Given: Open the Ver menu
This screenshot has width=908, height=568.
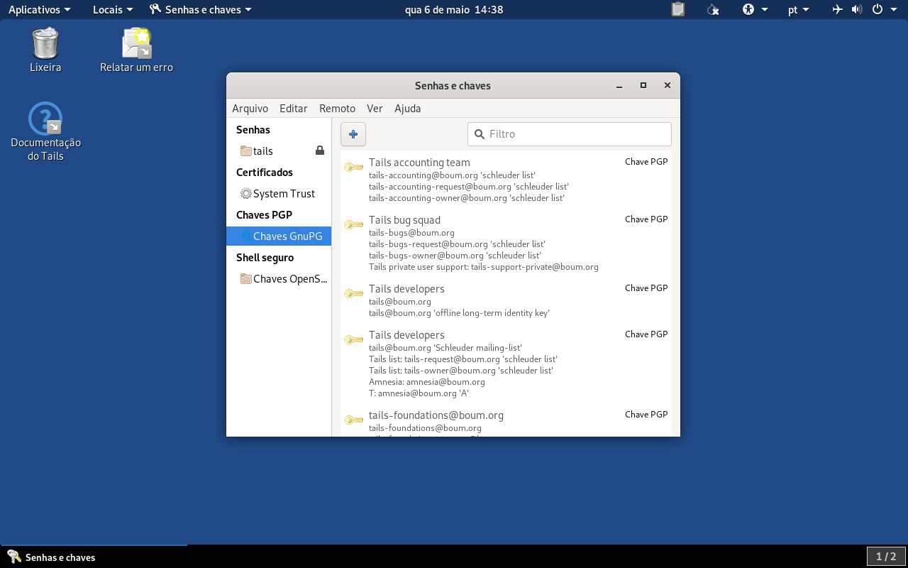Looking at the screenshot, I should pyautogui.click(x=375, y=109).
